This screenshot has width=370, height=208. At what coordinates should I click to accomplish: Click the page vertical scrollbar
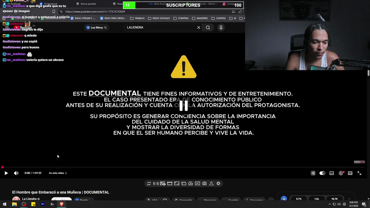[369, 73]
